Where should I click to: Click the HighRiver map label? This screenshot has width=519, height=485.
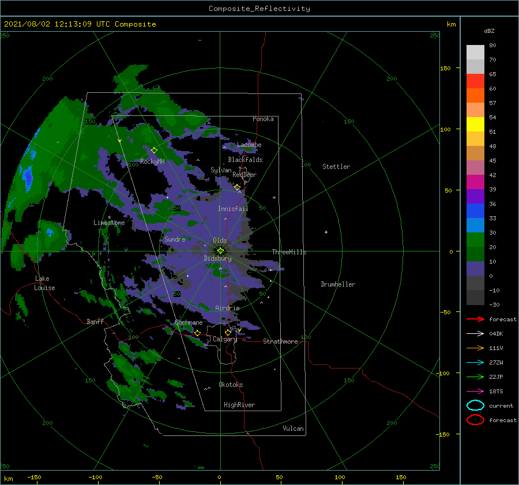click(239, 405)
